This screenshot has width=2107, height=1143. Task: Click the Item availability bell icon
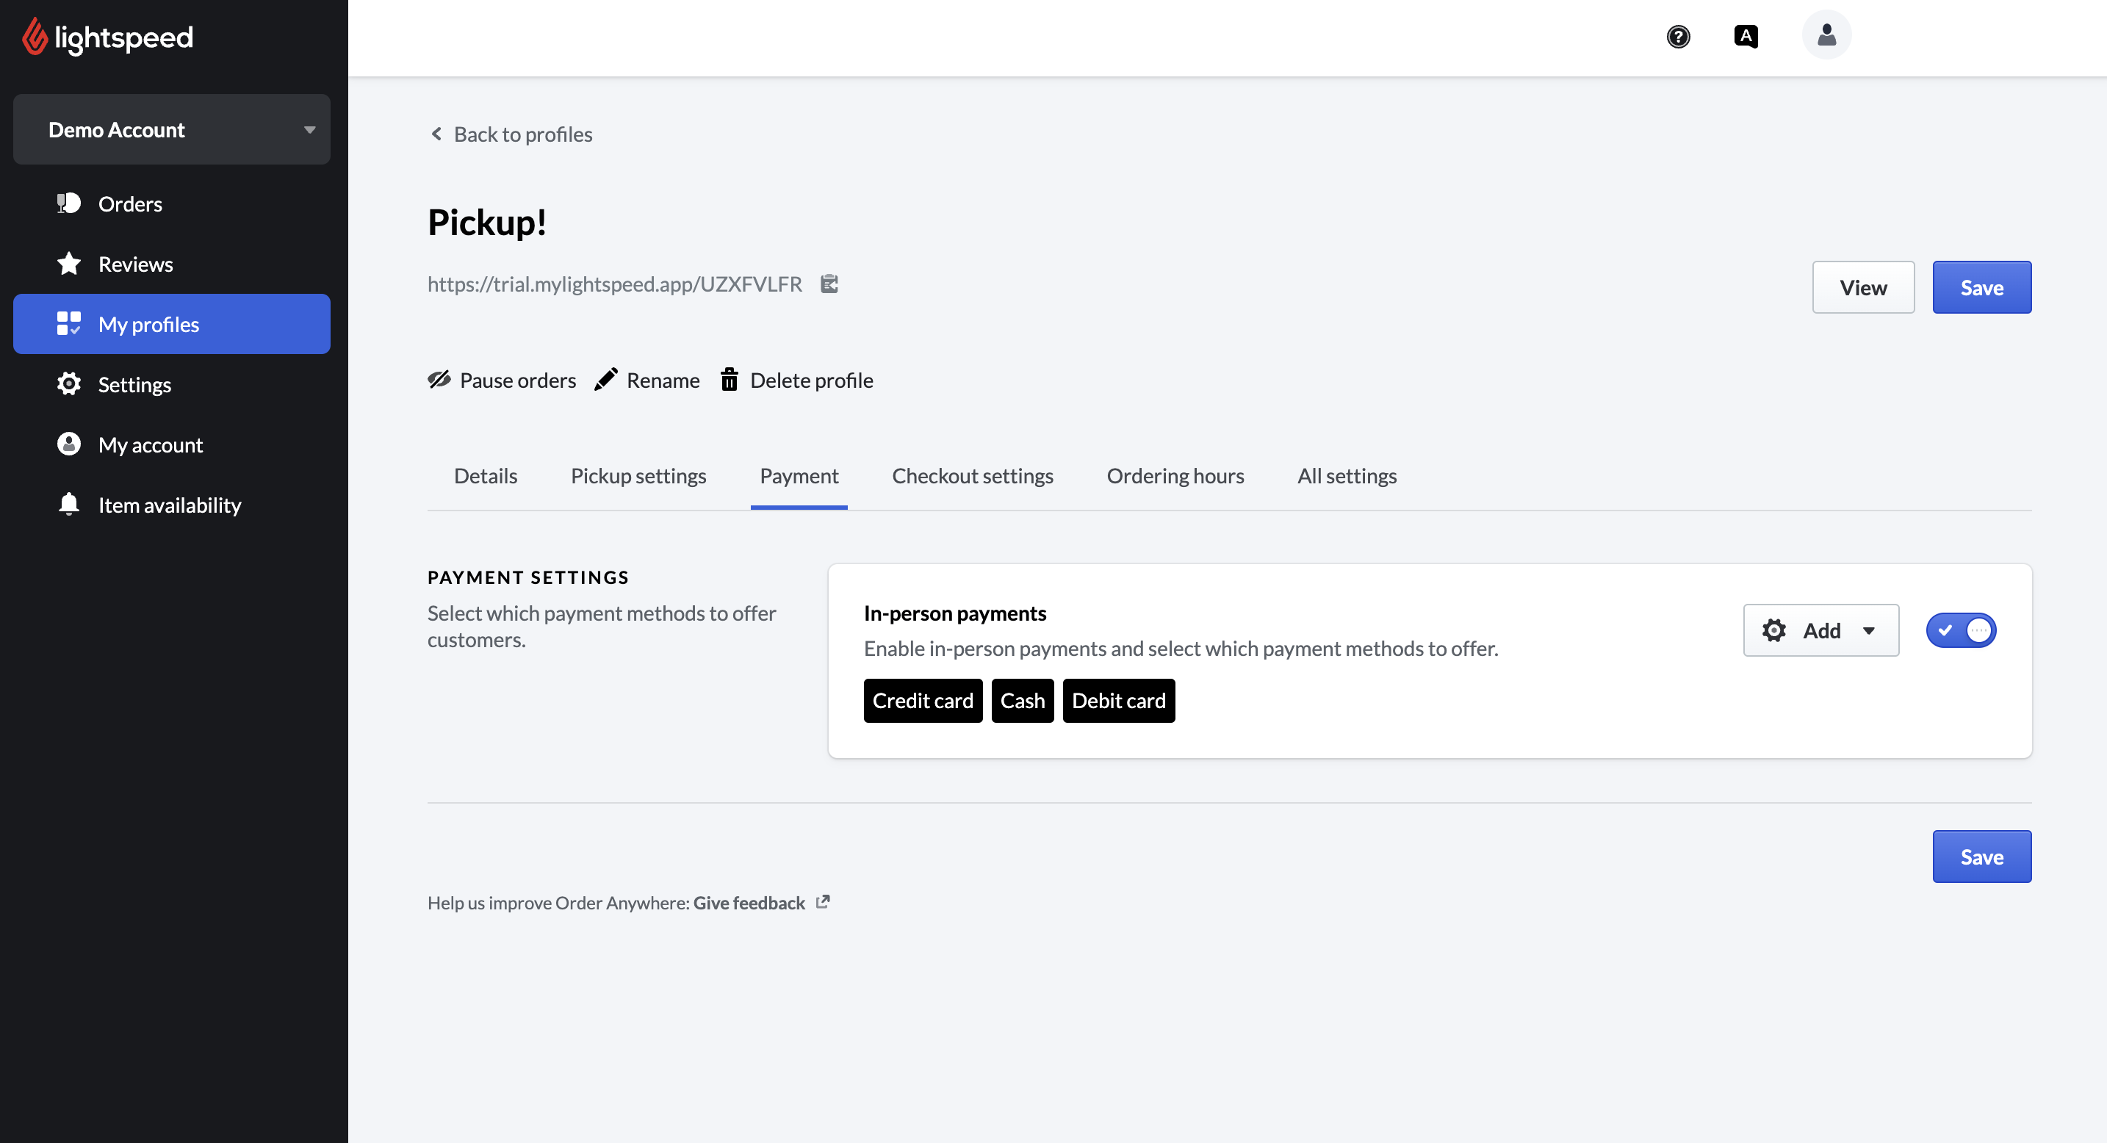point(69,505)
